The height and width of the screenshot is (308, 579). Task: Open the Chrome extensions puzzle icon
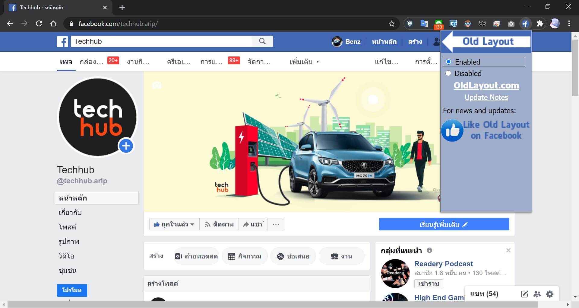click(540, 24)
